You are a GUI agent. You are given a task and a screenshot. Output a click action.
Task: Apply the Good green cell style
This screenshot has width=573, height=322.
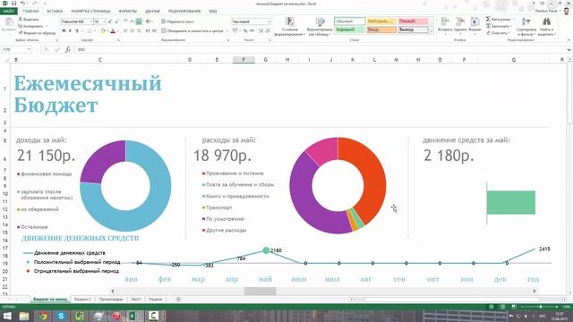coord(350,30)
